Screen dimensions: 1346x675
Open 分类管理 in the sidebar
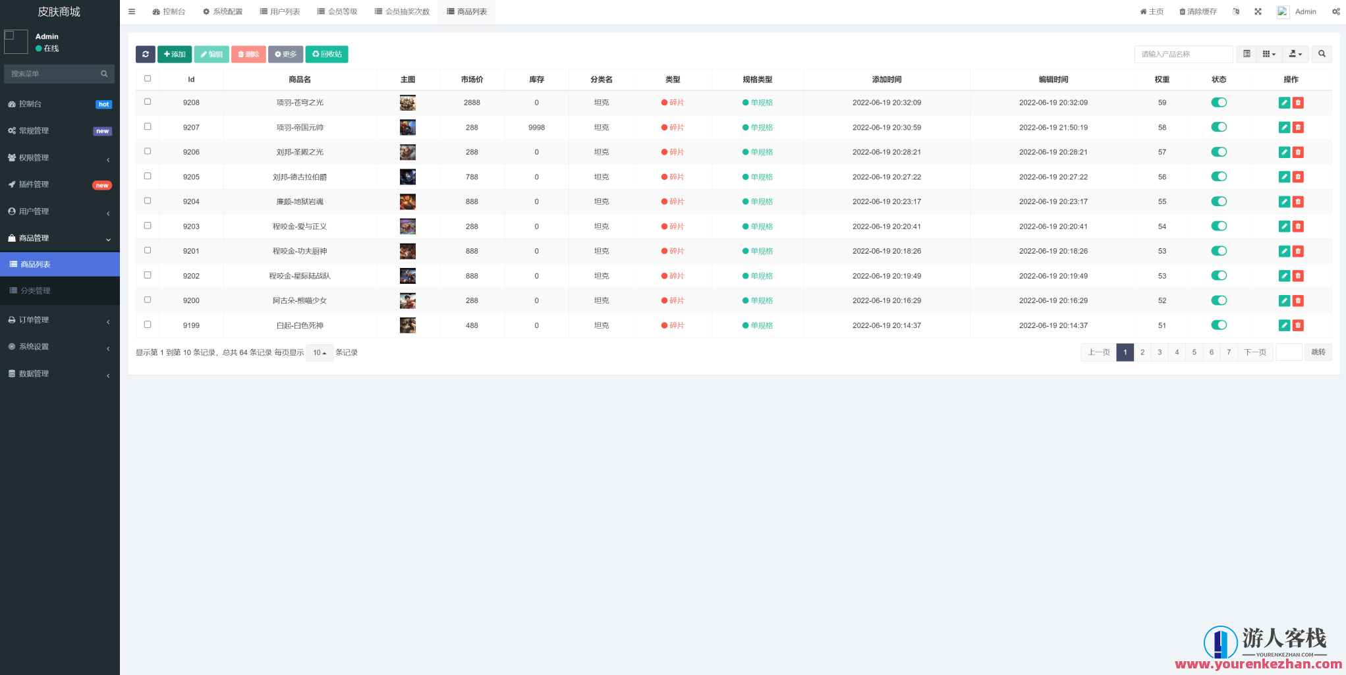pyautogui.click(x=36, y=290)
